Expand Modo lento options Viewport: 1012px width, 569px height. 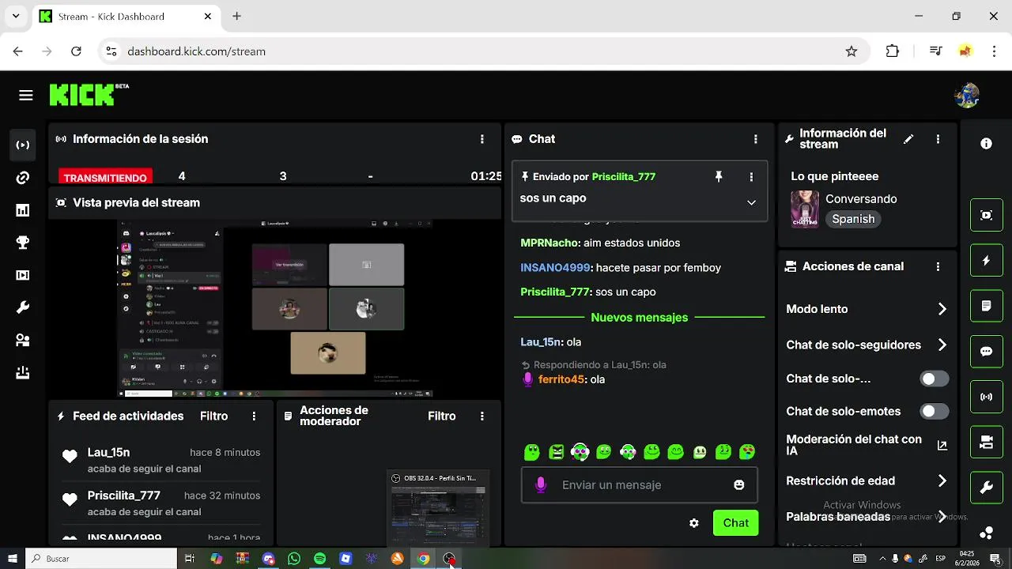pyautogui.click(x=942, y=309)
